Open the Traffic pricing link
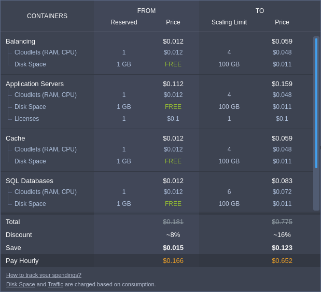This screenshot has height=292, width=321. click(55, 284)
